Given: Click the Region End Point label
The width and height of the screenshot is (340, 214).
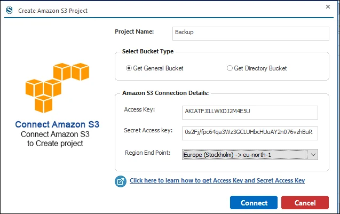Looking at the screenshot, I should [148, 153].
